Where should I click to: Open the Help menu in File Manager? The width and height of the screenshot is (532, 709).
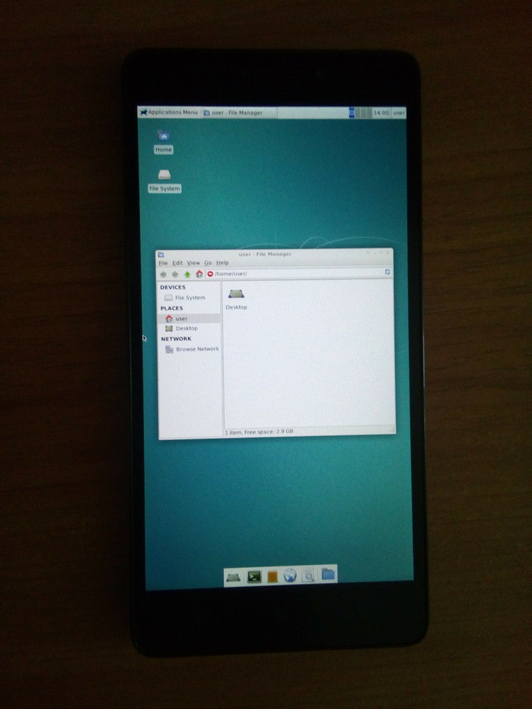222,263
